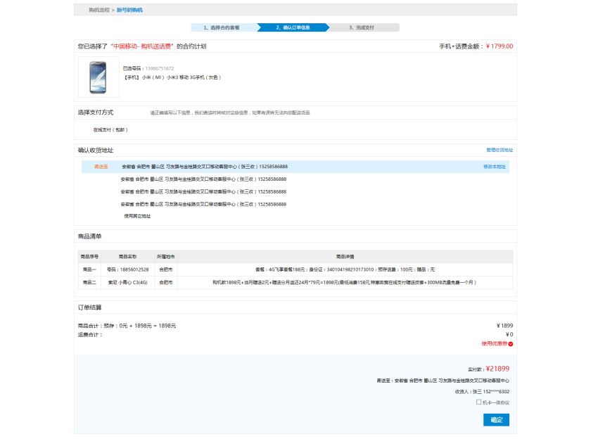Click the red 中国移动-购机送话费 plan name
591x439 pixels.
pos(142,46)
